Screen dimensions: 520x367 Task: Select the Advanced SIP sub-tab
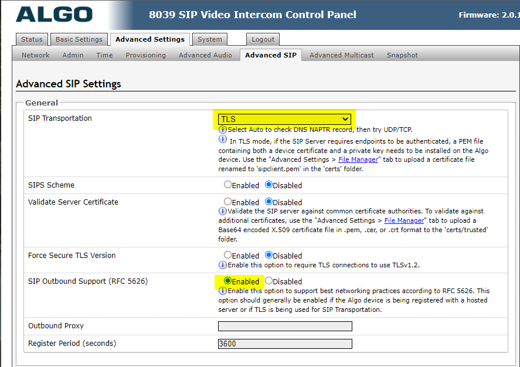[x=271, y=55]
